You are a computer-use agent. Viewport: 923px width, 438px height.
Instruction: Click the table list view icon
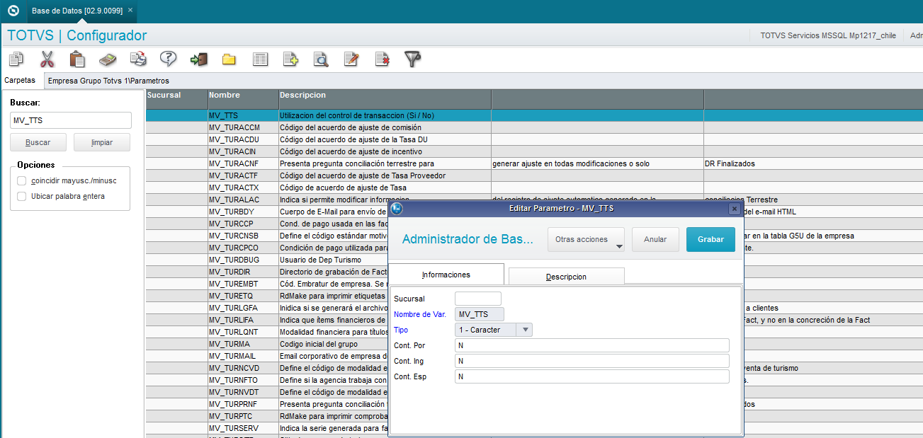coord(261,59)
